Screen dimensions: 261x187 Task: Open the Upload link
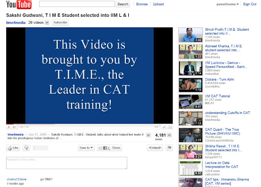158,4
